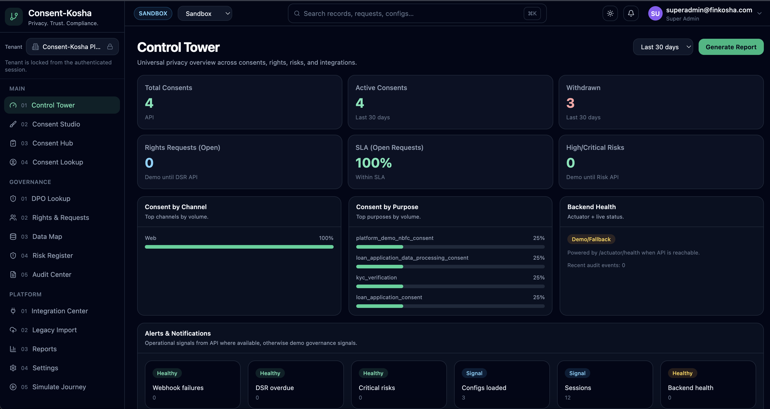770x409 pixels.
Task: Open Audit Center from sidebar
Action: [62, 275]
